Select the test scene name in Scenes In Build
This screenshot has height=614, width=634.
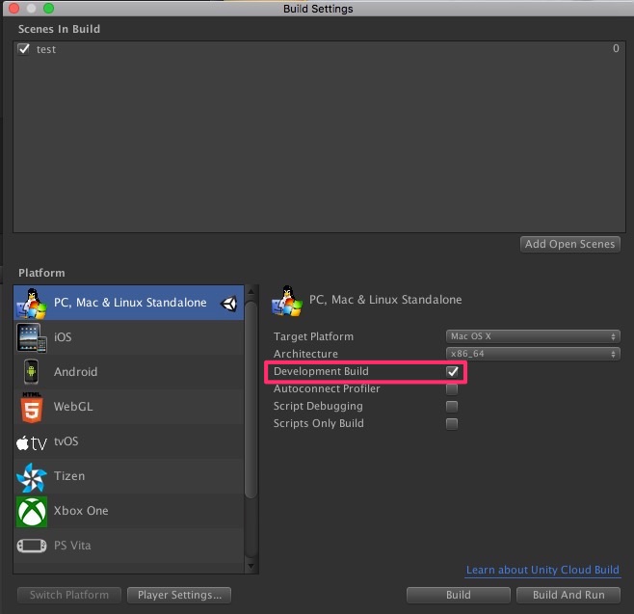click(x=46, y=49)
